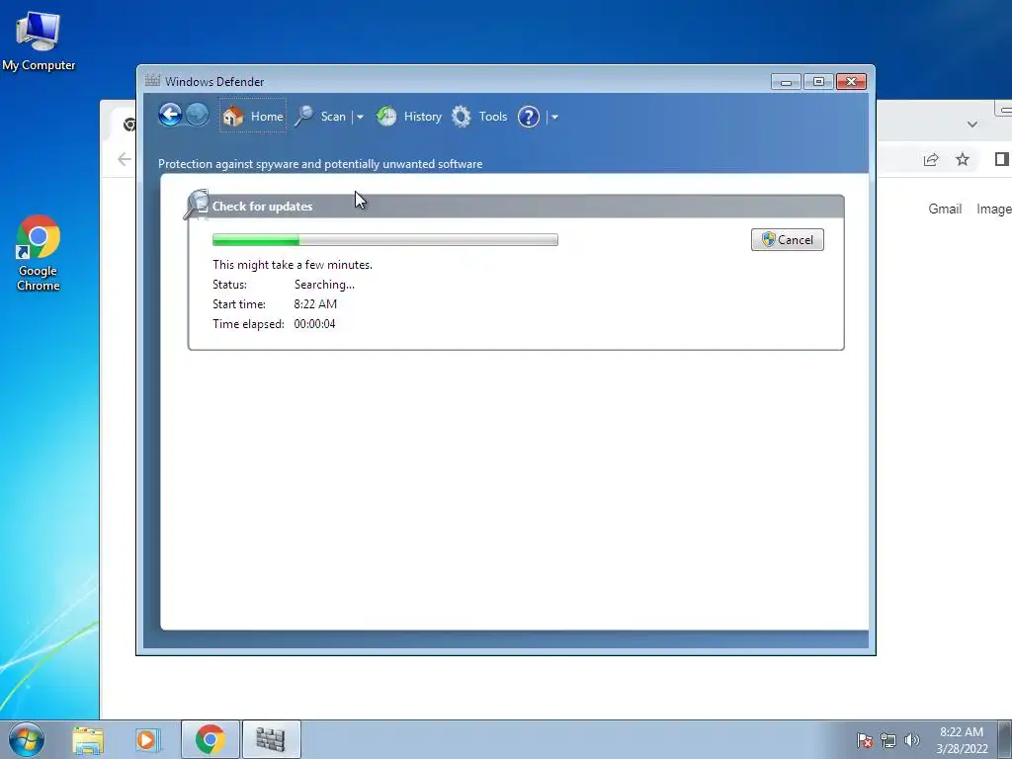The width and height of the screenshot is (1012, 759).
Task: Click the network icon in system tray
Action: [888, 740]
